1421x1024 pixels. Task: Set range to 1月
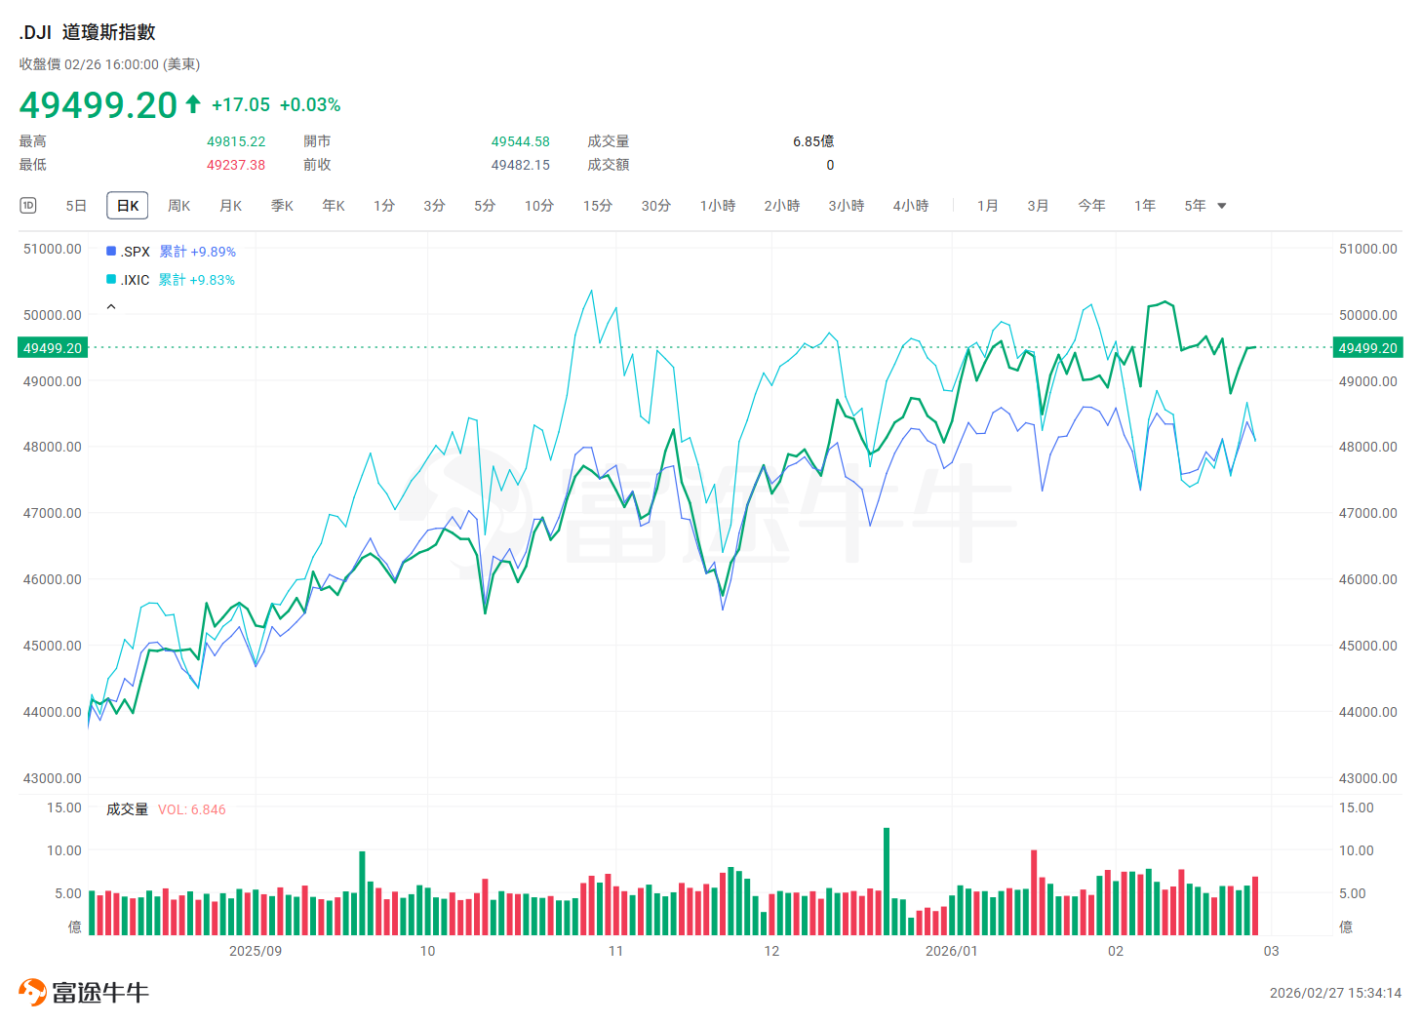[x=988, y=206]
